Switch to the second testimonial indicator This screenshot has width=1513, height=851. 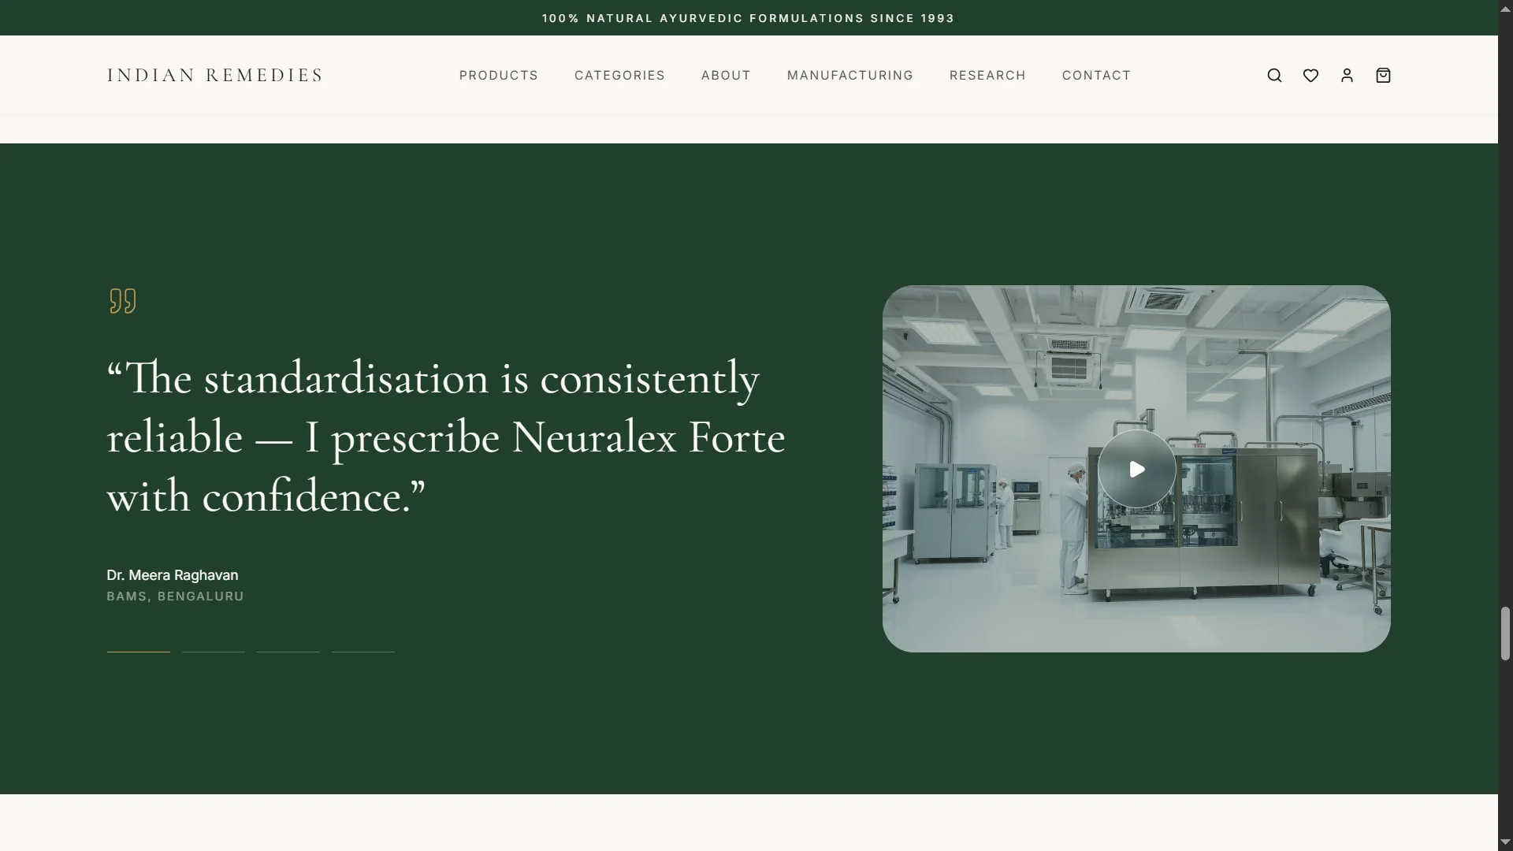[214, 652]
